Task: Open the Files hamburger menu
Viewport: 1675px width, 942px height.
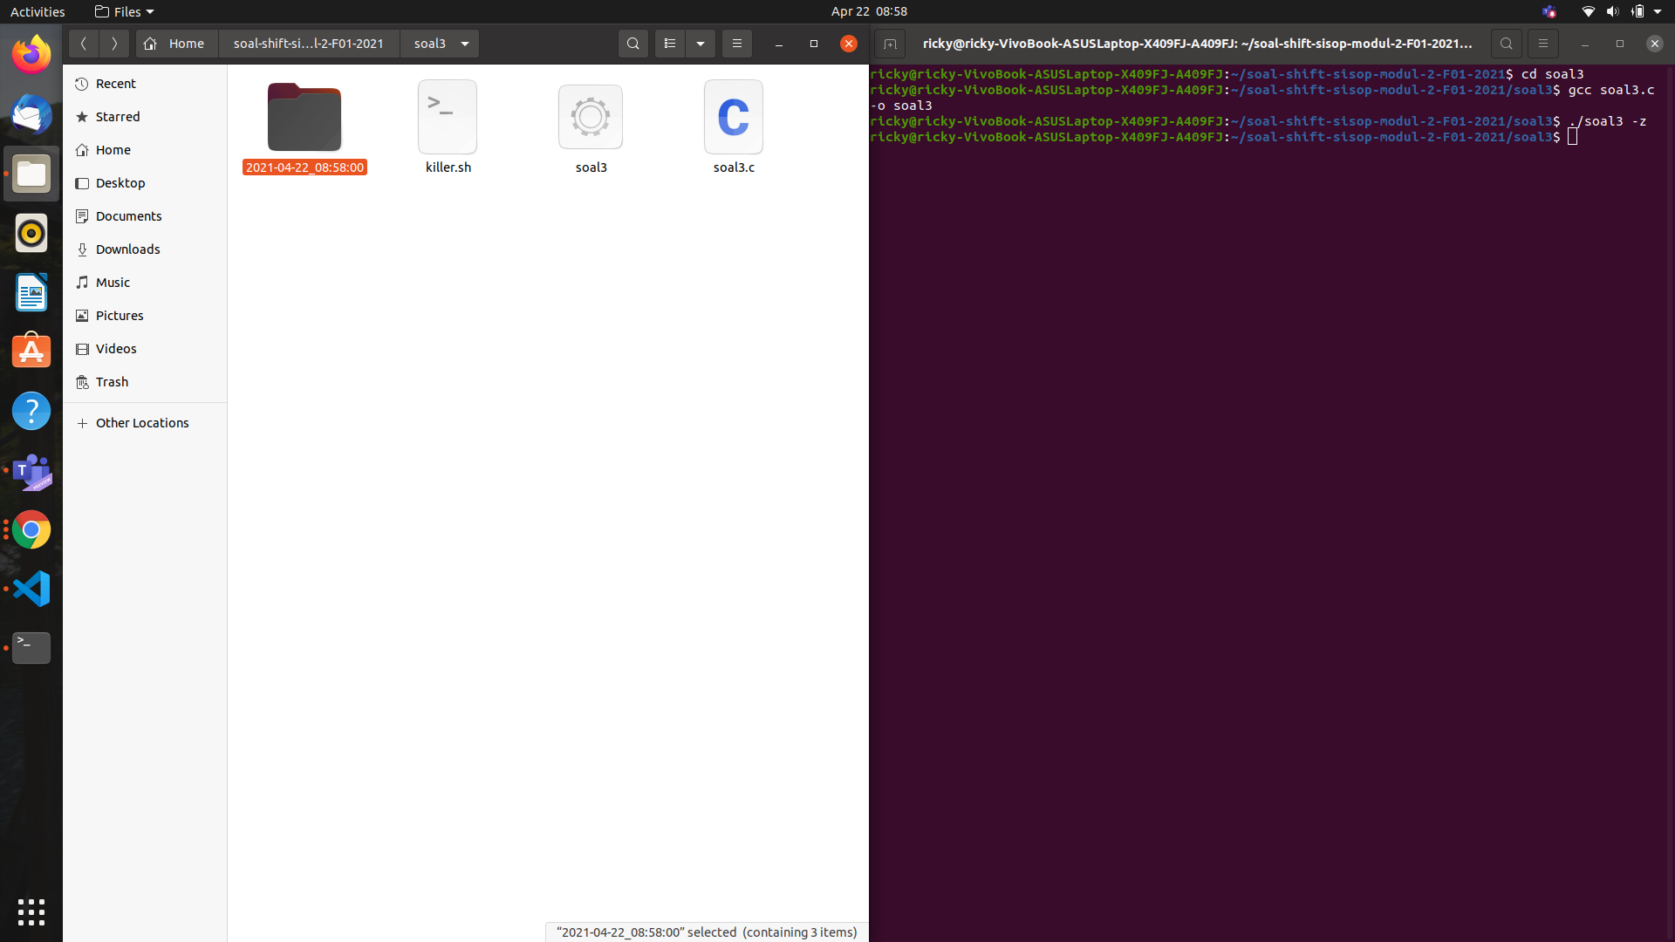Action: coord(737,44)
